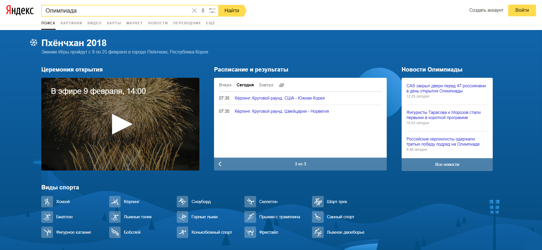Open the Фигурное катание icon

[x=47, y=232]
